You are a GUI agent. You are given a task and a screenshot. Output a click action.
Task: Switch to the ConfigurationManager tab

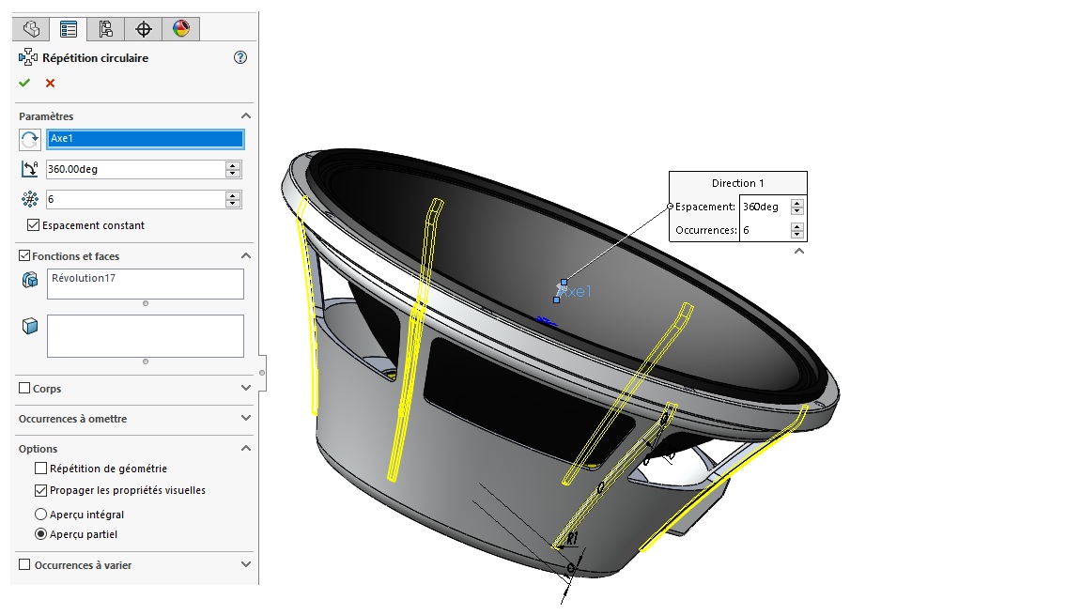coord(105,29)
